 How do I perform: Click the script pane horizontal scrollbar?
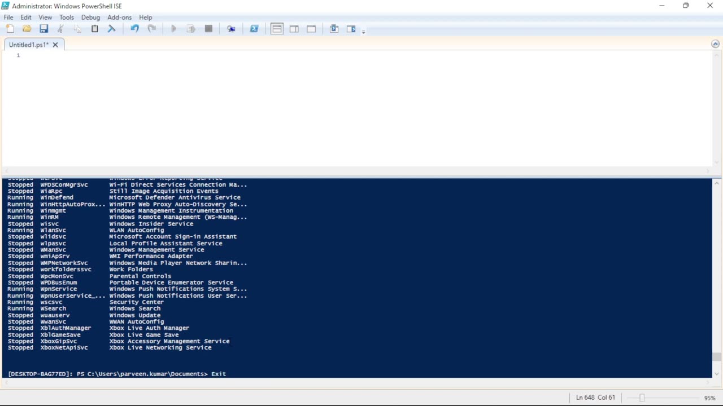(356, 171)
